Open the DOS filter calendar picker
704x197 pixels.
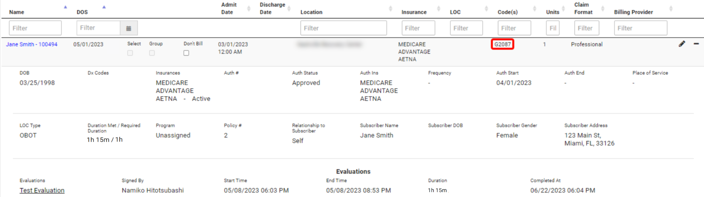point(129,28)
